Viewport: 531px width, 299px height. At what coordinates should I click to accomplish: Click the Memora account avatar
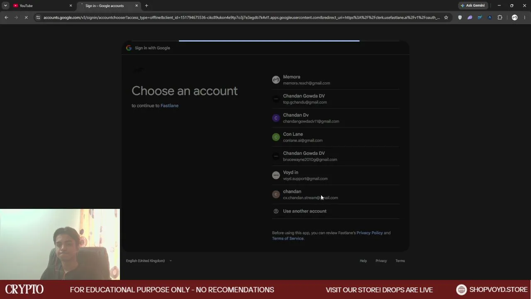pyautogui.click(x=276, y=80)
